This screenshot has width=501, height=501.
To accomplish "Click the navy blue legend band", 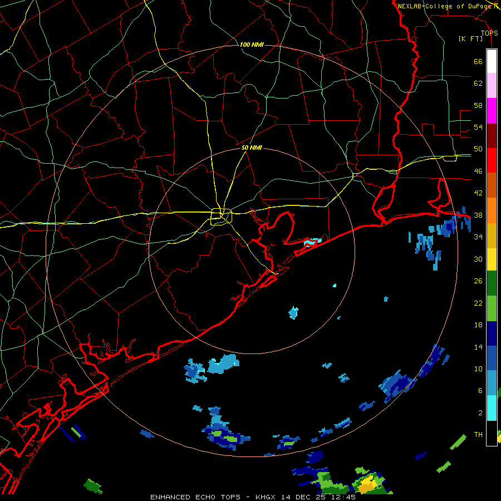I will pyautogui.click(x=492, y=333).
